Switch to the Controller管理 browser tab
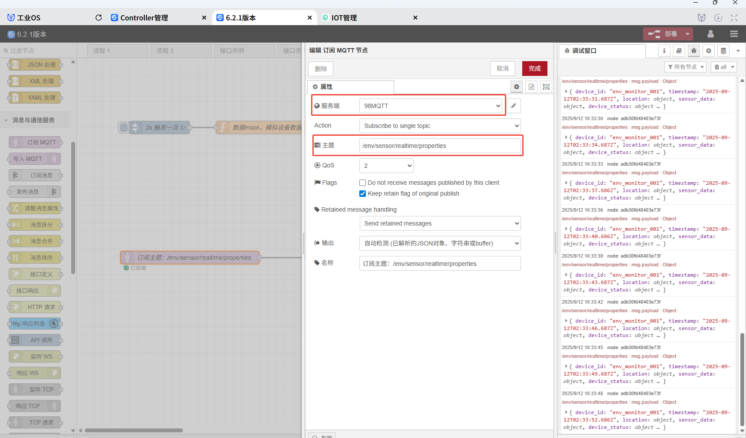Viewport: 746px width, 438px height. point(144,18)
